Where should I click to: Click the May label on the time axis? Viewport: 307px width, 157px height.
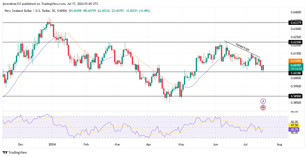point(181,144)
